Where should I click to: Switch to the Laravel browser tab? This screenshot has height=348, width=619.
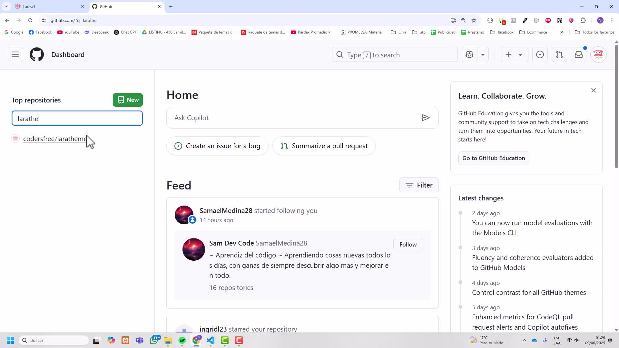pyautogui.click(x=49, y=6)
